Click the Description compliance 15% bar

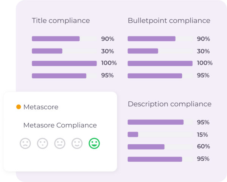[x=133, y=135]
